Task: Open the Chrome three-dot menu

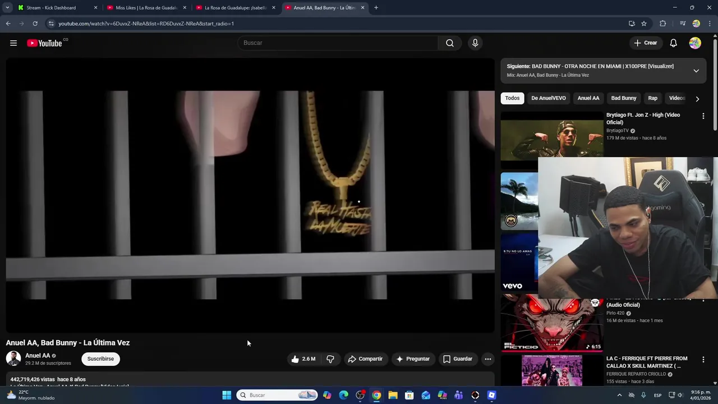Action: [710, 24]
